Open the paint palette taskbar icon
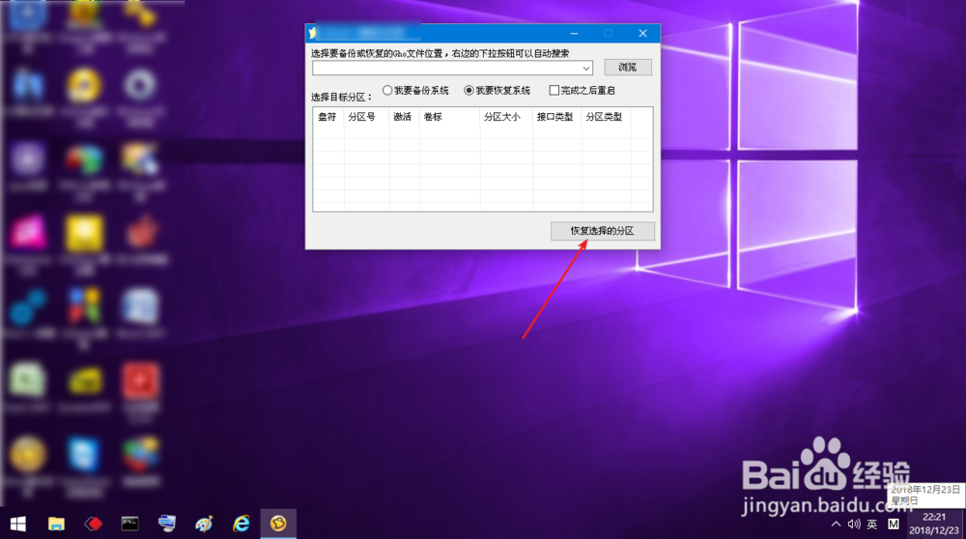The width and height of the screenshot is (966, 539). [x=204, y=525]
